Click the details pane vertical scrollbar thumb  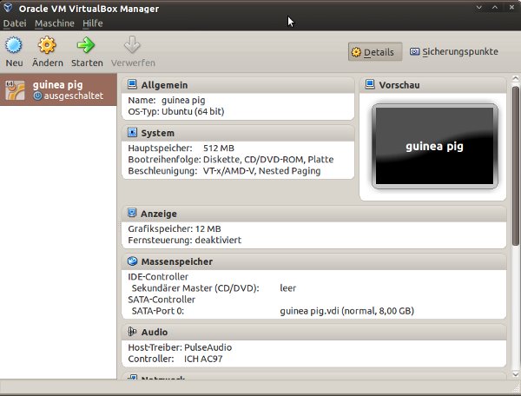[x=515, y=166]
